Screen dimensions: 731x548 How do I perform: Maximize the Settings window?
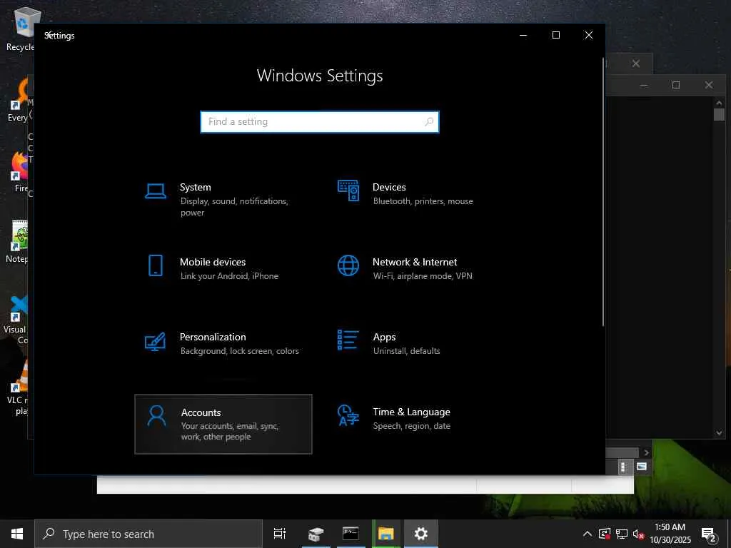tap(555, 35)
